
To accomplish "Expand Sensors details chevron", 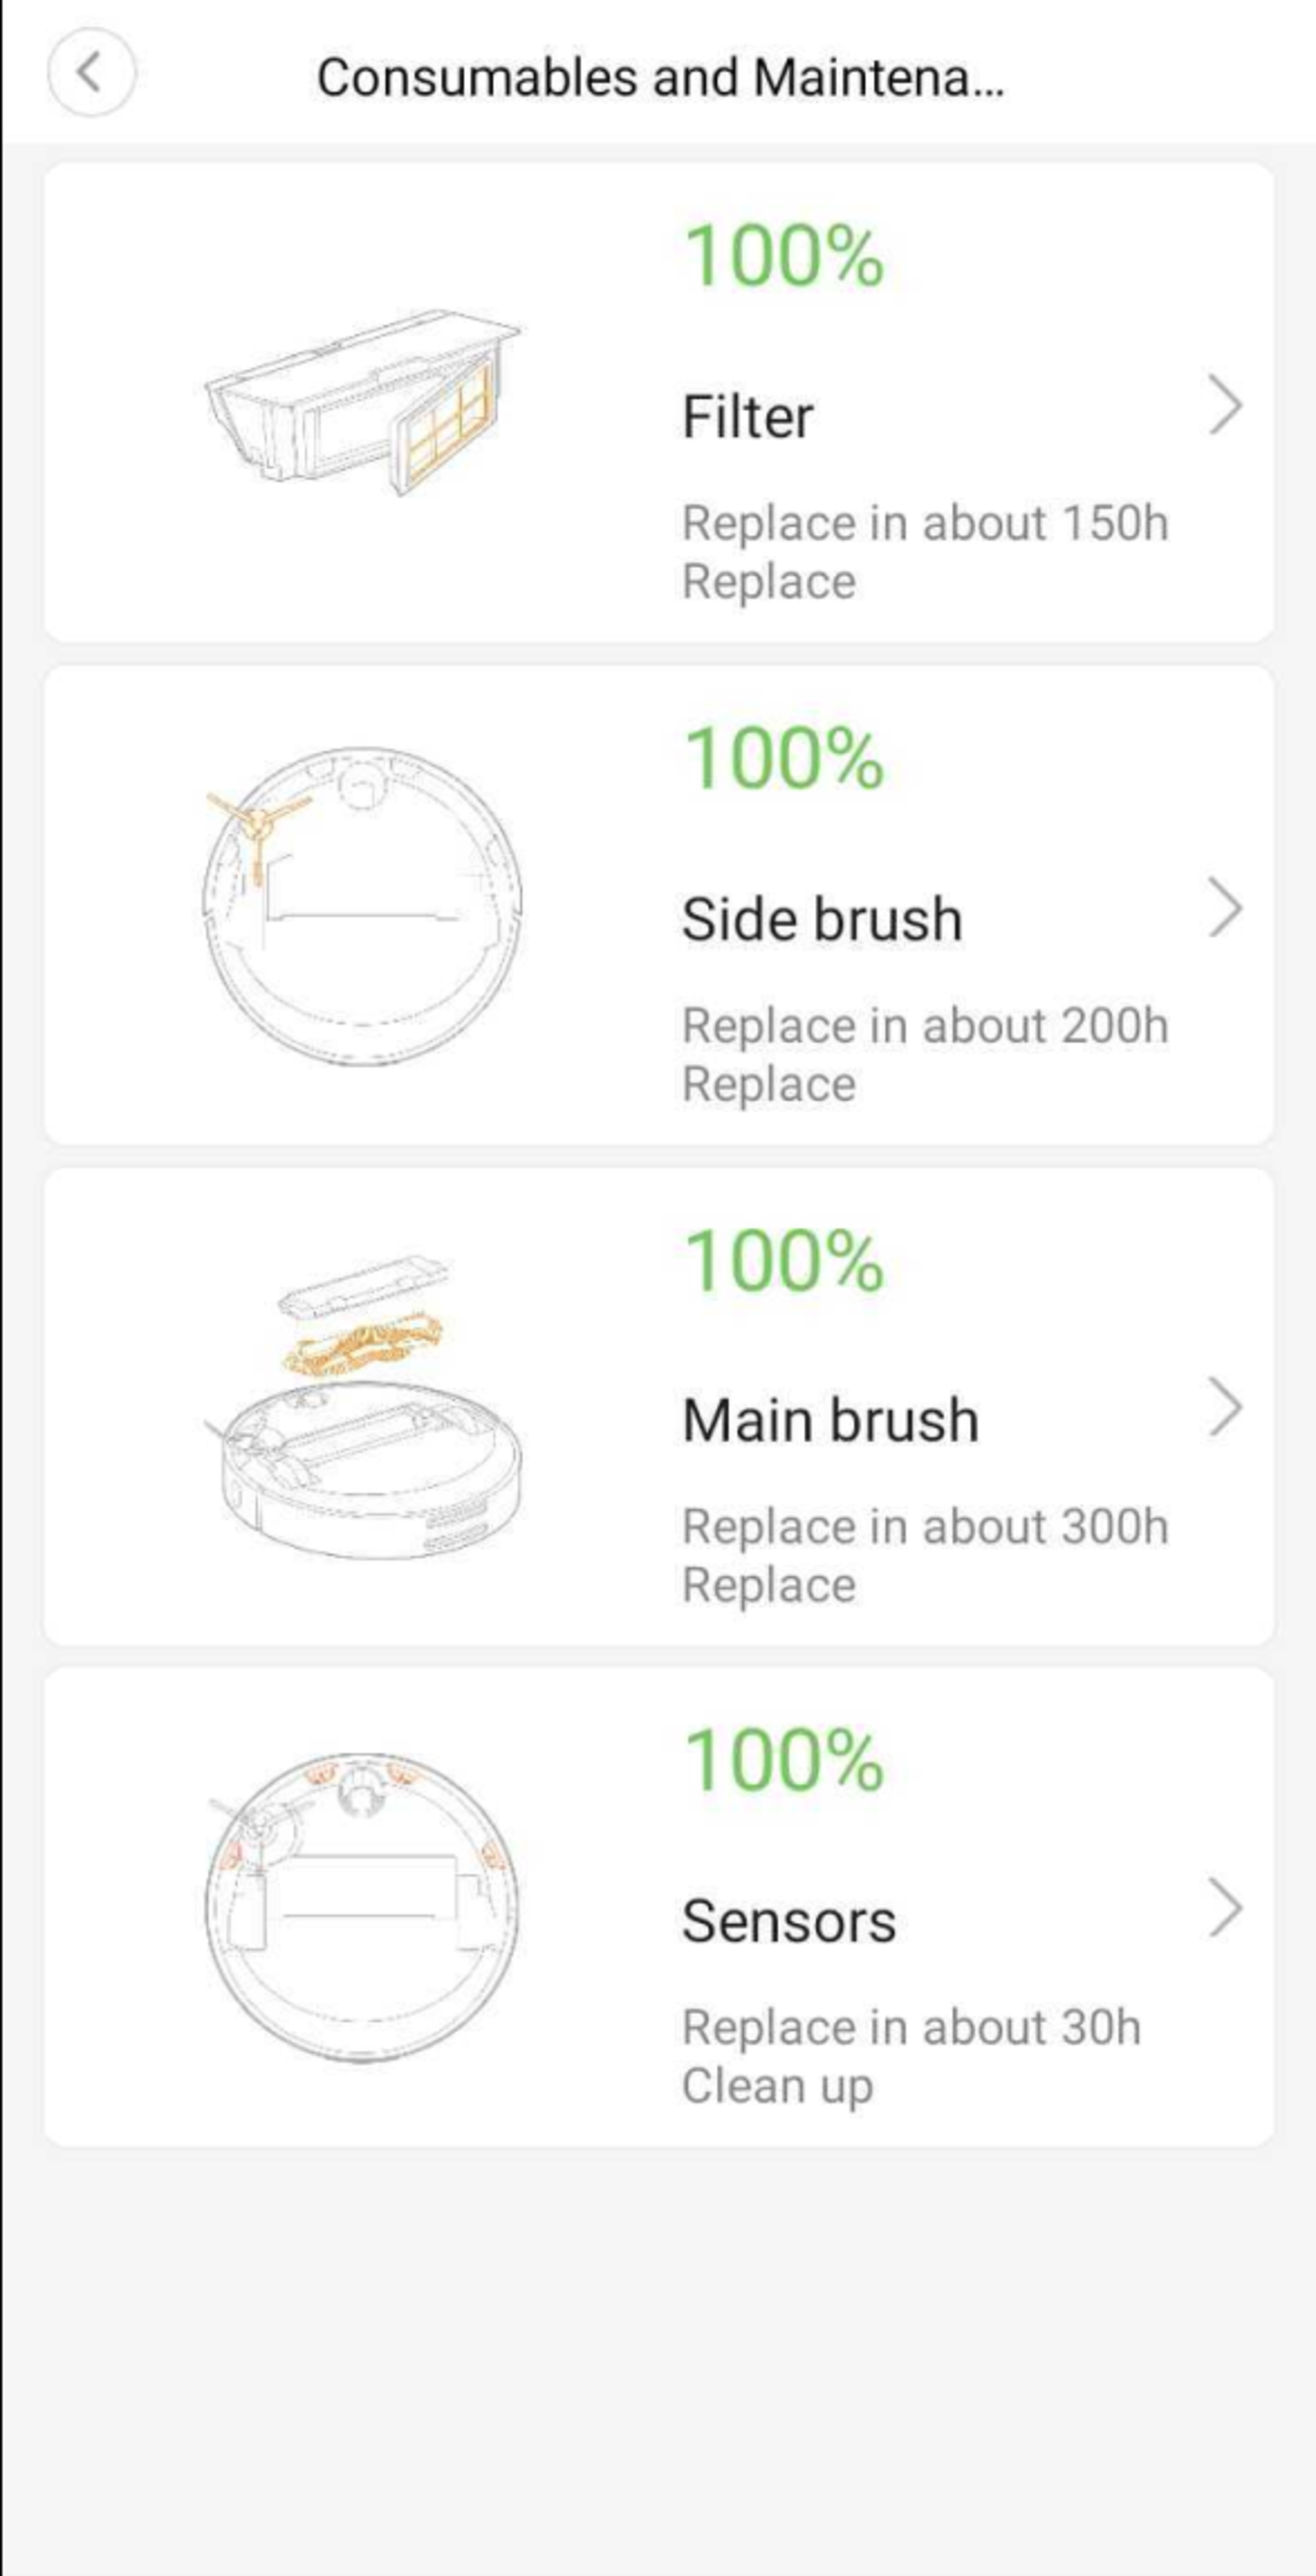I will point(1224,1908).
